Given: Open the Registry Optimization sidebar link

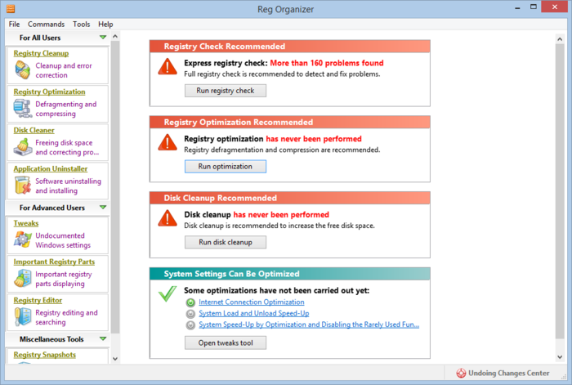Looking at the screenshot, I should click(x=49, y=92).
